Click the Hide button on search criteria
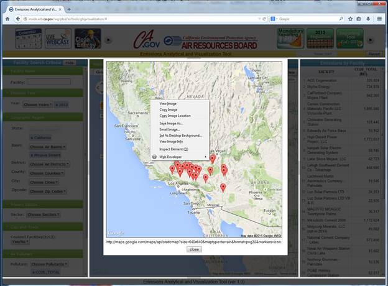 (x=70, y=63)
